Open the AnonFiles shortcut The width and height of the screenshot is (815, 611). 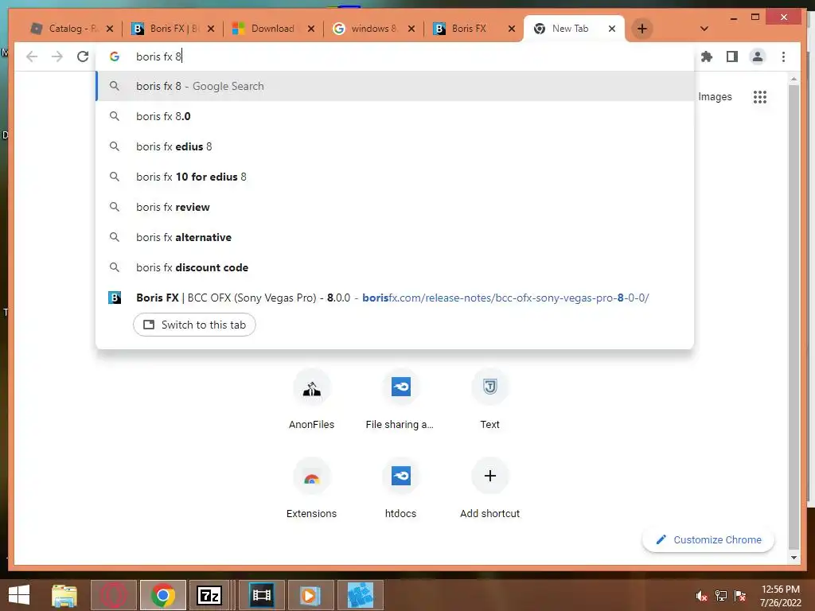pos(311,399)
